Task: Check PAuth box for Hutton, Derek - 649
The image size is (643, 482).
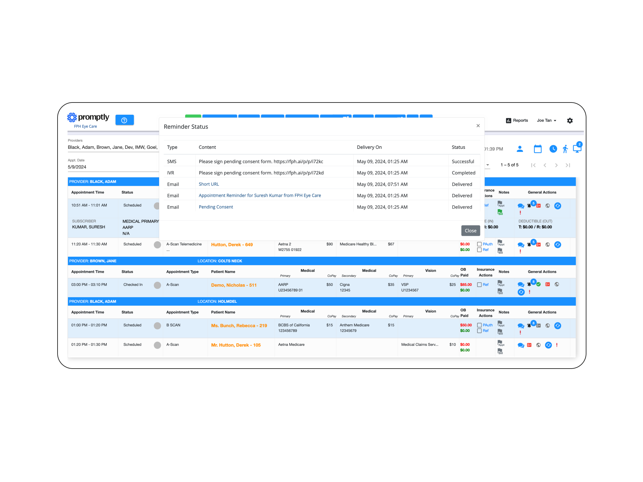Action: (x=479, y=244)
